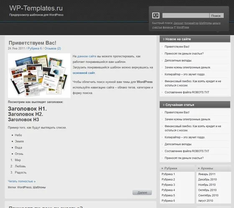Click the chevron icon beside Новое на сайте
Screen dimensions: 234x208
pos(164,39)
